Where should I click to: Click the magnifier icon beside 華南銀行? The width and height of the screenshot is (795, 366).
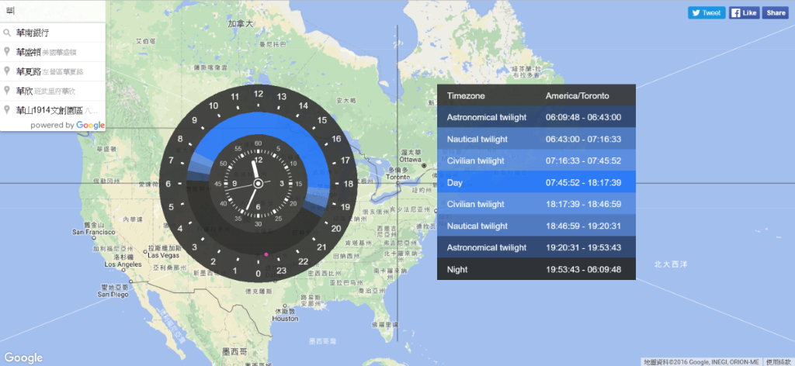pyautogui.click(x=7, y=33)
